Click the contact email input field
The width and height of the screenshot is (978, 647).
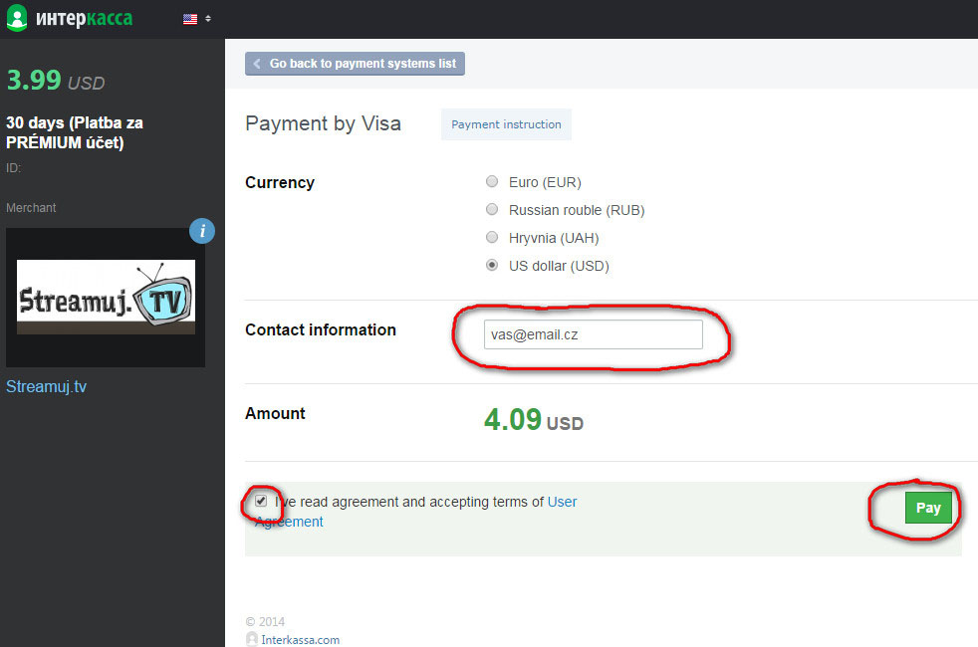(x=594, y=334)
